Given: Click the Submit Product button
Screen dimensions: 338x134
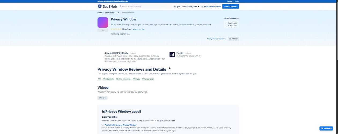Looking at the screenshot, I should (230, 6).
